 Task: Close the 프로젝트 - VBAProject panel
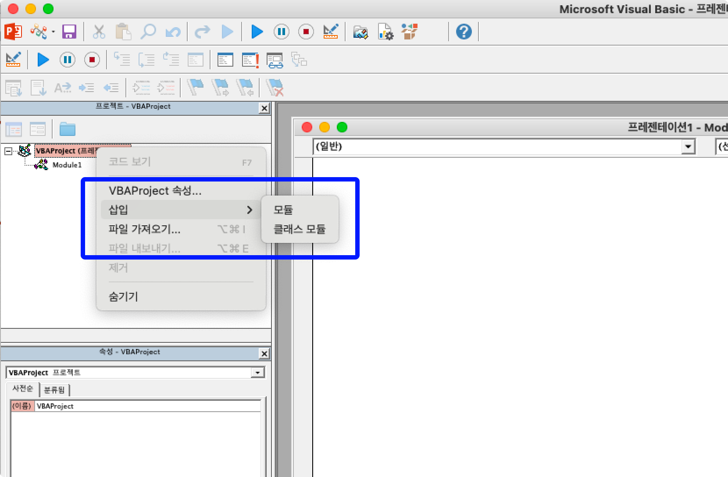click(x=264, y=108)
